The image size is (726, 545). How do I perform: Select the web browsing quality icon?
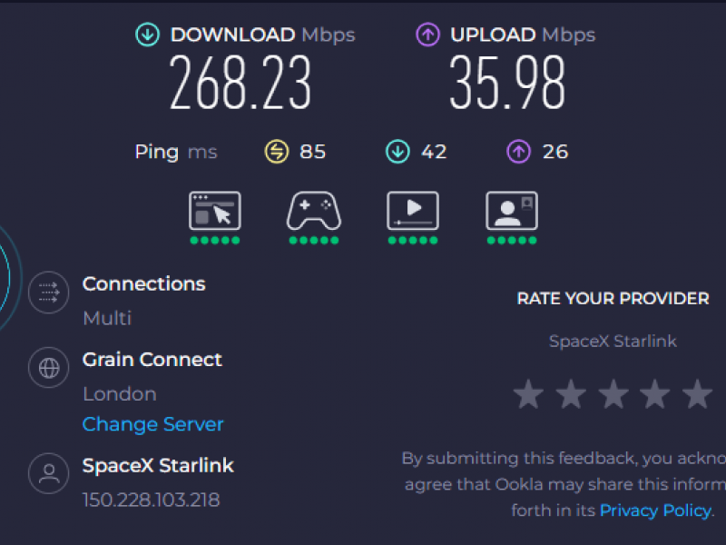coord(215,211)
